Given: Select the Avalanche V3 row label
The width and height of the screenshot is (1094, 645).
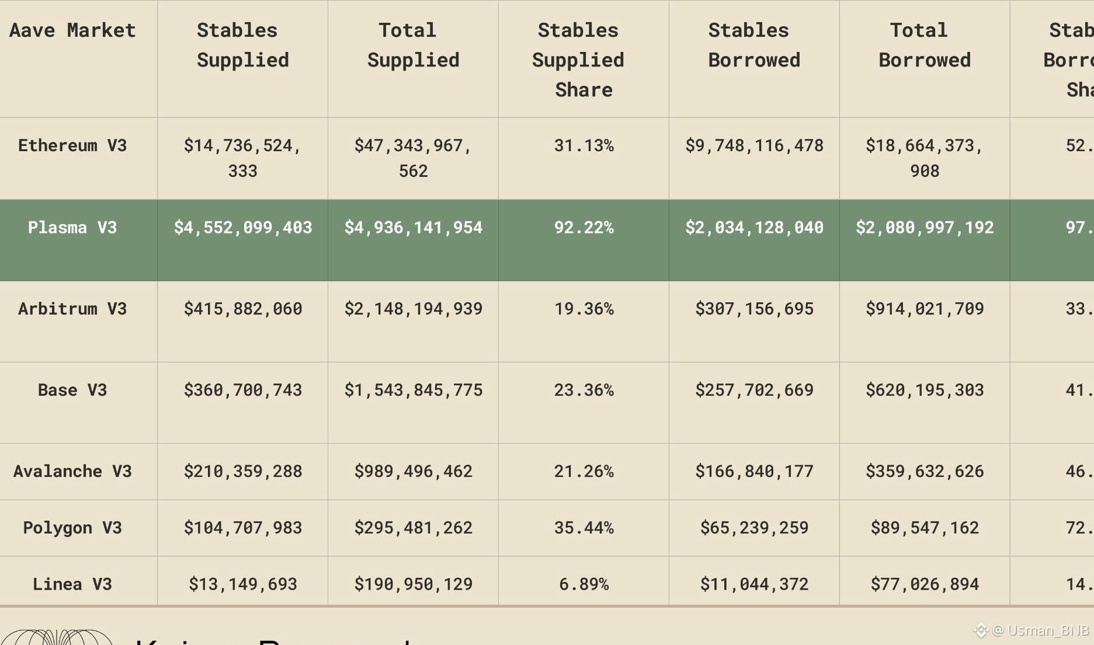Looking at the screenshot, I should [72, 471].
